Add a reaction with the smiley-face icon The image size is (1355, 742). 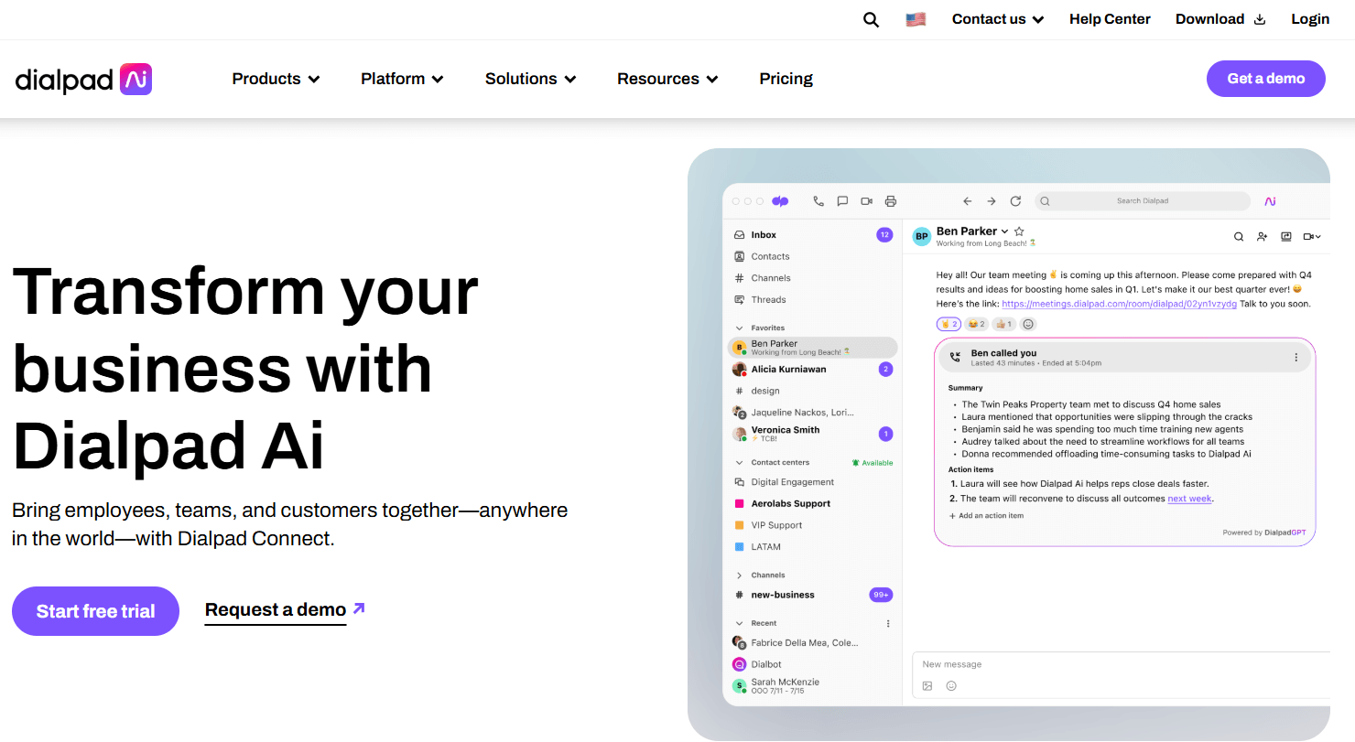[1028, 324]
